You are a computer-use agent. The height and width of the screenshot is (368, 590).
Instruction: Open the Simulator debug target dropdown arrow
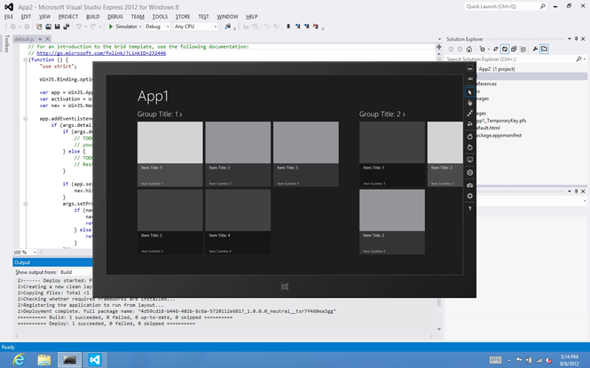[140, 27]
